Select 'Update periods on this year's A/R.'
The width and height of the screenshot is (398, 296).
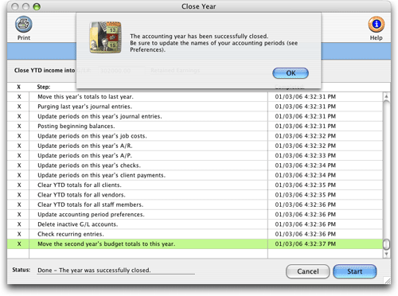(195, 146)
